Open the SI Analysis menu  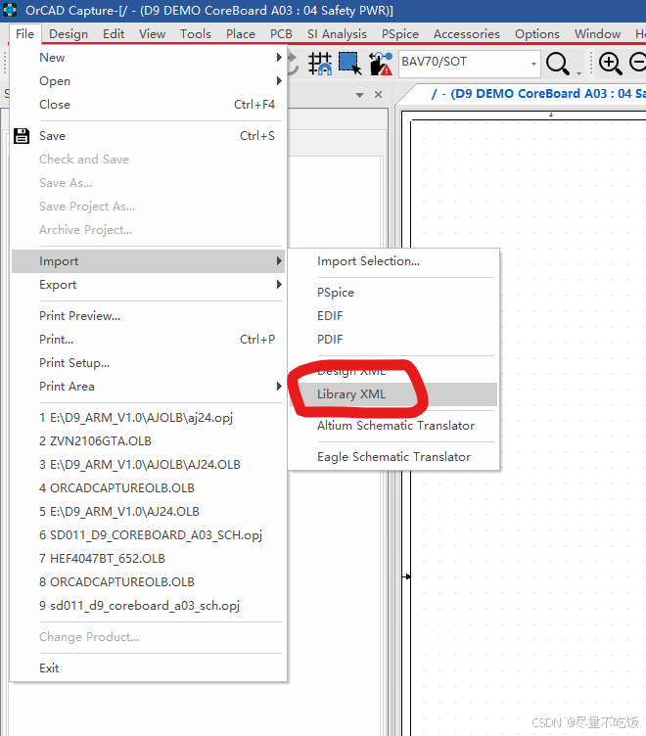337,34
